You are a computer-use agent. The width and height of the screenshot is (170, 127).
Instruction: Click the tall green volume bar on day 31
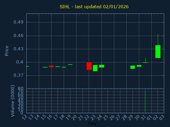point(145,102)
